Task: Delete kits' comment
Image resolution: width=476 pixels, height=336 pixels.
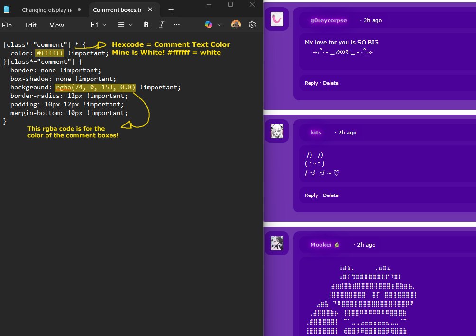Action: coord(330,195)
